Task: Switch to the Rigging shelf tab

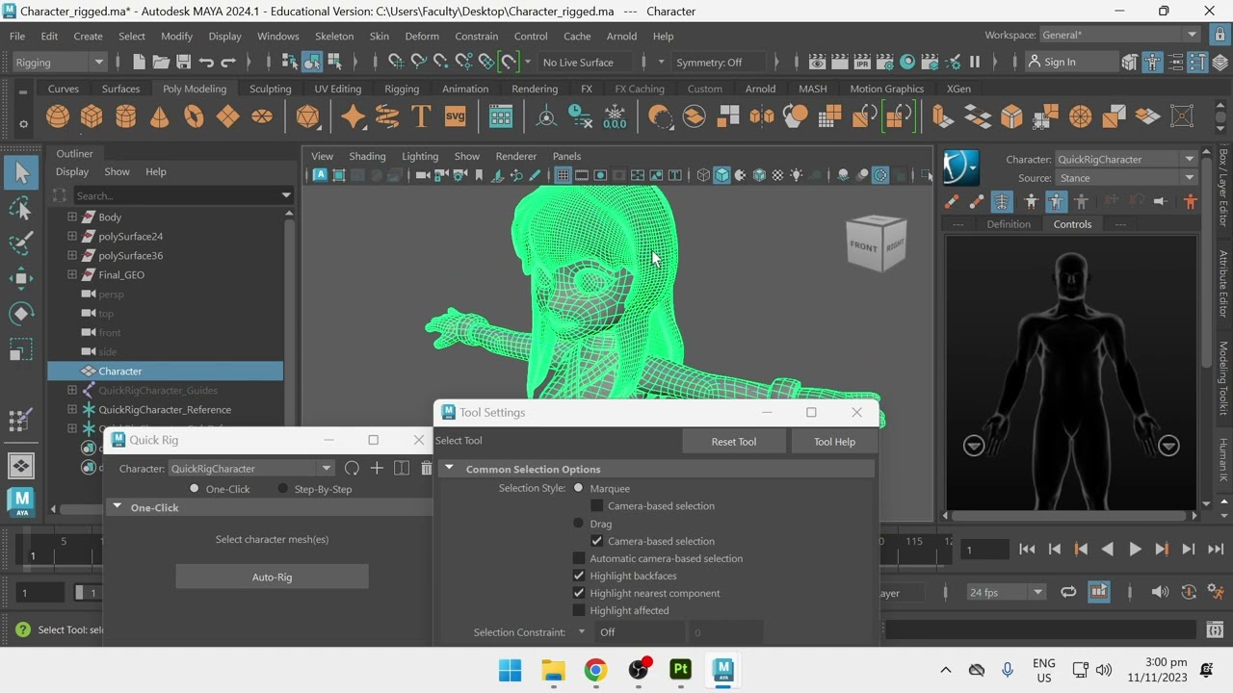Action: 402,89
